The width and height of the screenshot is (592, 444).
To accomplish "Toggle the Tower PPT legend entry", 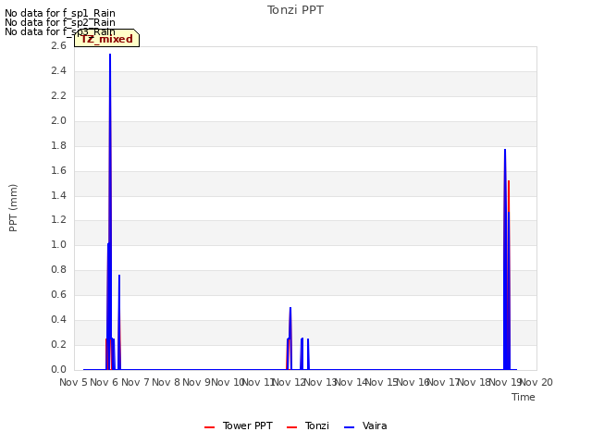I will point(239,425).
